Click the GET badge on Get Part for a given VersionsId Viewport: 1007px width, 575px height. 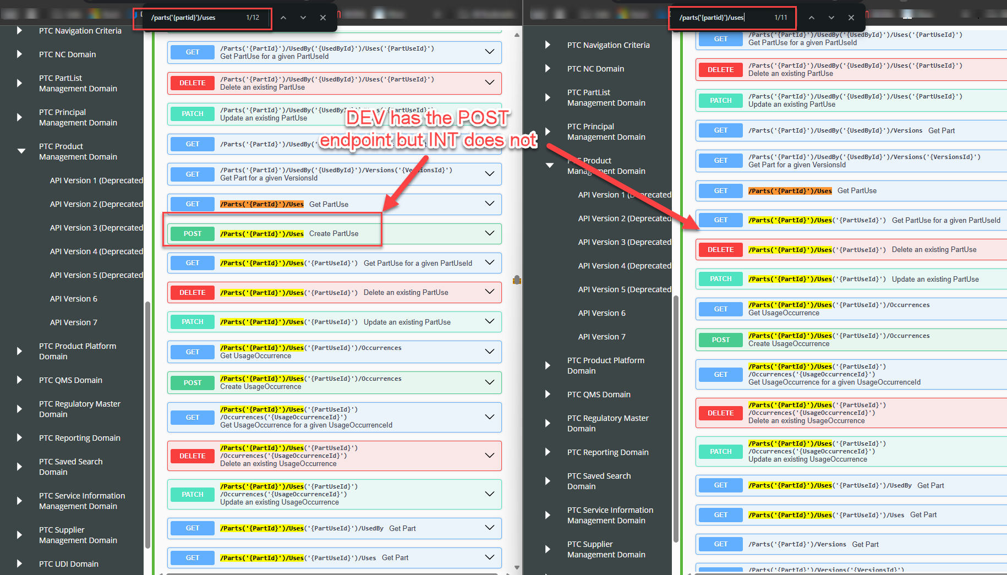click(x=192, y=174)
